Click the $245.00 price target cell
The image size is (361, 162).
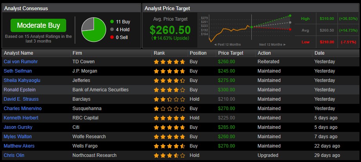(227, 71)
